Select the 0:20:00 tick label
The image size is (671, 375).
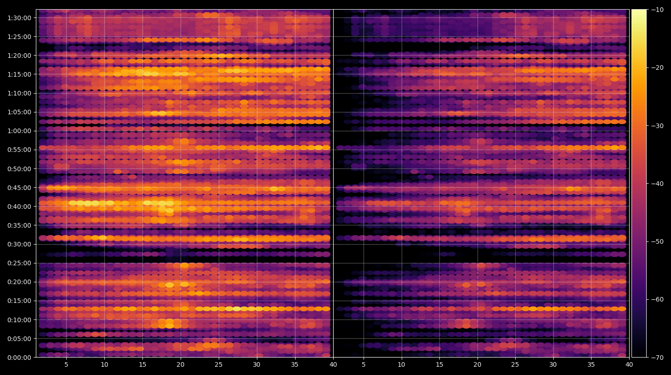pyautogui.click(x=19, y=282)
